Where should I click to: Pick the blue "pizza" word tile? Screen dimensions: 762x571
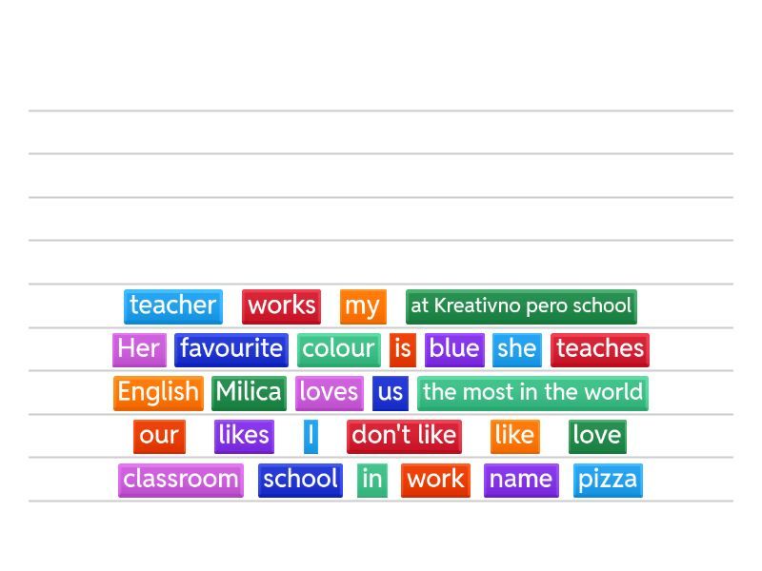point(608,479)
